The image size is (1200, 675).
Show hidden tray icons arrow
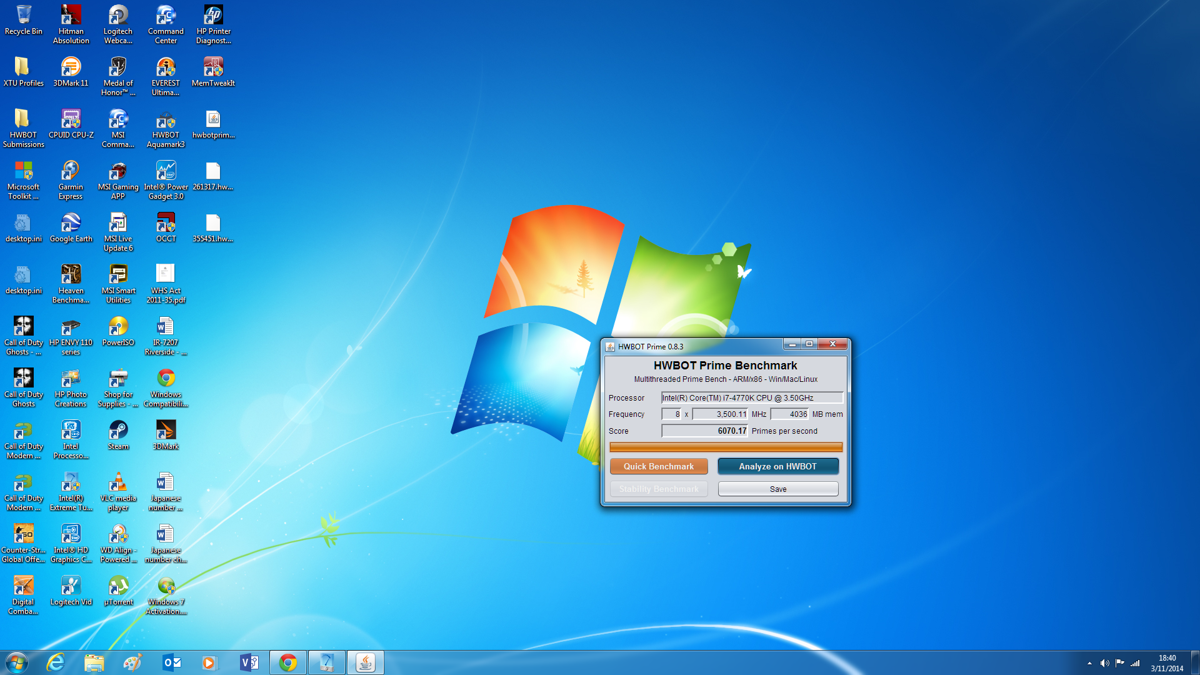[1089, 663]
